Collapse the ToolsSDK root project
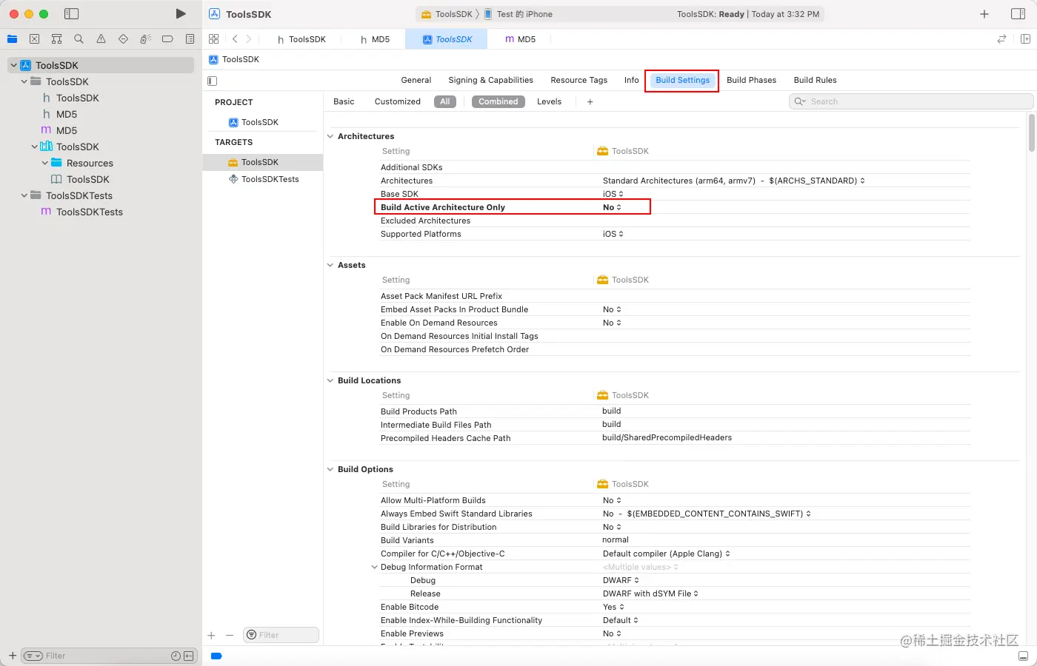 (13, 65)
